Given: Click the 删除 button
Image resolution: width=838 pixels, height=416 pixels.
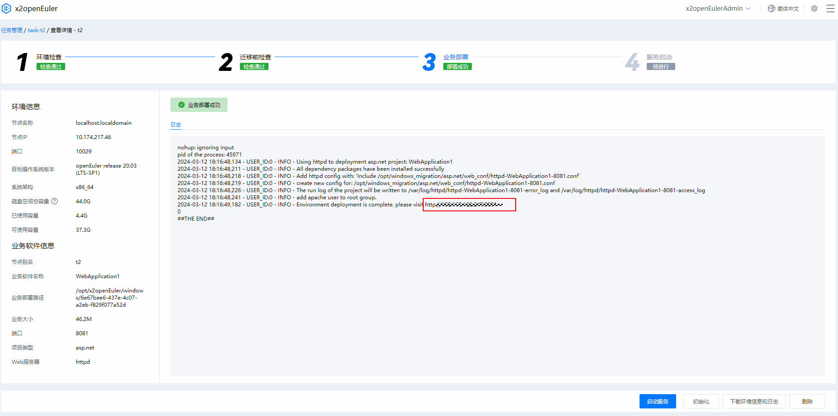Looking at the screenshot, I should 807,401.
